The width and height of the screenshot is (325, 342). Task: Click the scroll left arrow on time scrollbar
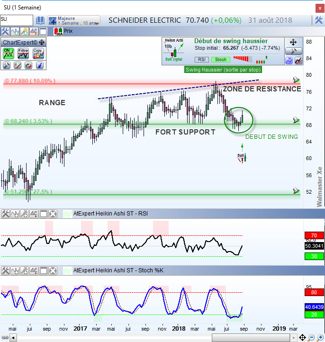click(13, 338)
